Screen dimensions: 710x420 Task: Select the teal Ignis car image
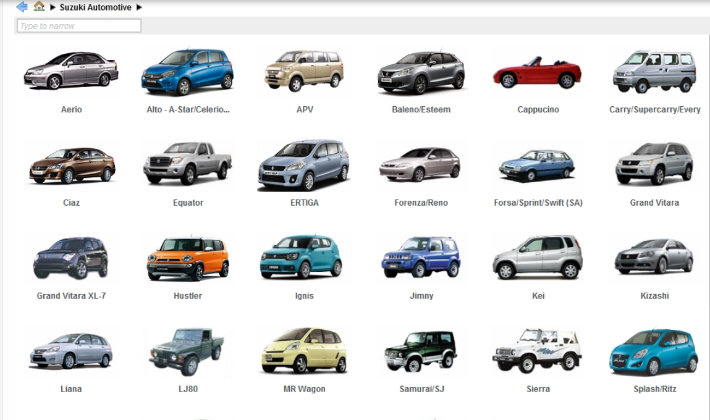tap(302, 256)
